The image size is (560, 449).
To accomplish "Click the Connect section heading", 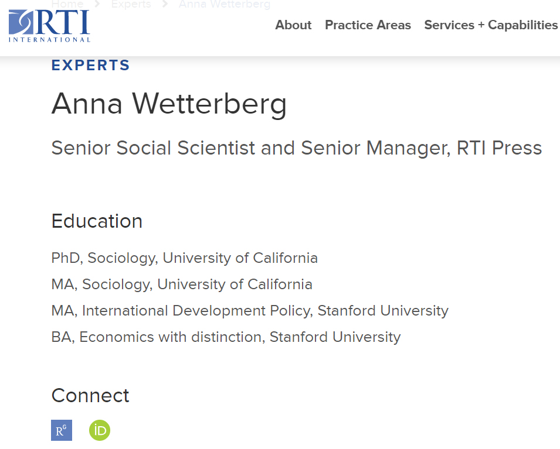I will [90, 396].
